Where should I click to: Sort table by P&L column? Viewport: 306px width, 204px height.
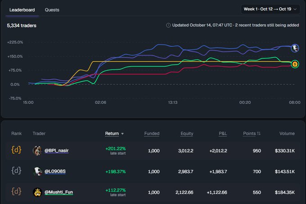[223, 134]
